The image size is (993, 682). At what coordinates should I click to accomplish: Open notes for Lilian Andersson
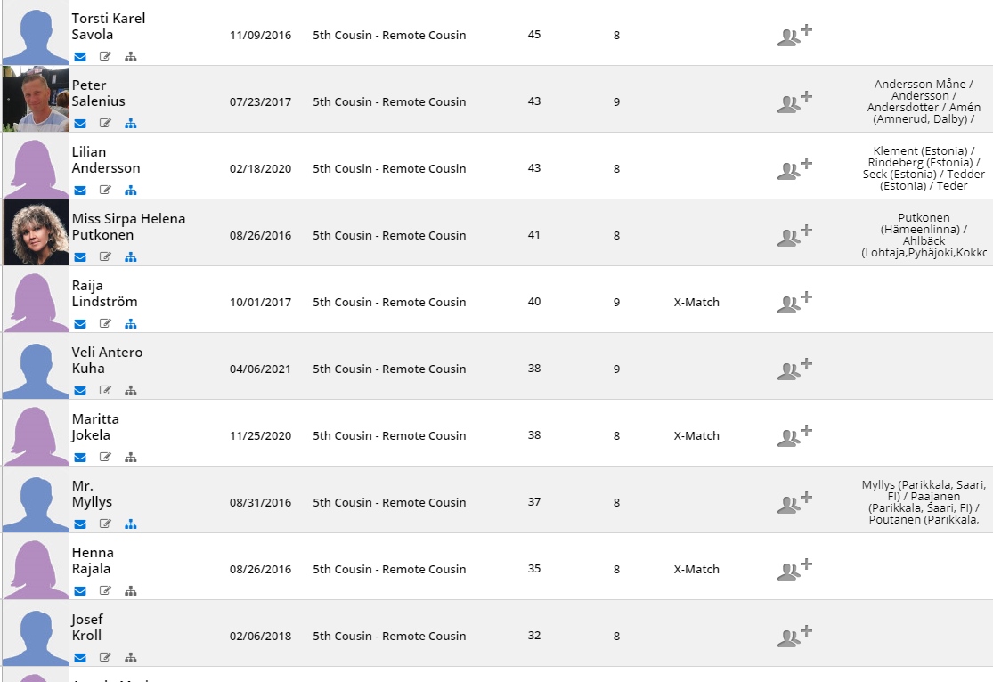point(105,190)
